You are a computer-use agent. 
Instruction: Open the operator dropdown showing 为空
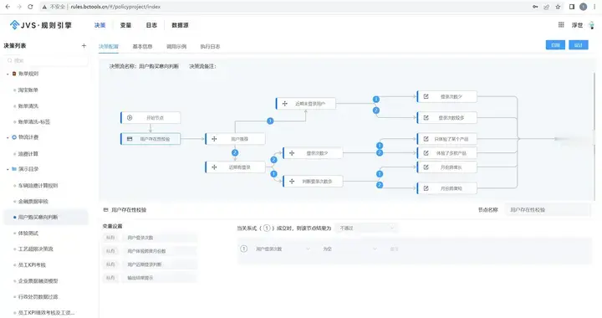click(x=349, y=249)
